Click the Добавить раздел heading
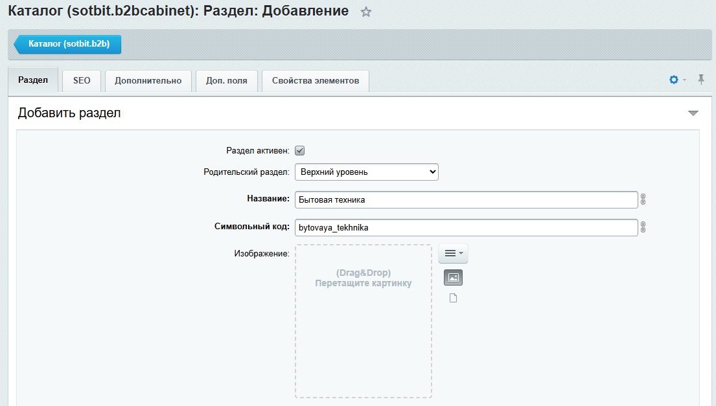This screenshot has height=406, width=716. click(69, 113)
